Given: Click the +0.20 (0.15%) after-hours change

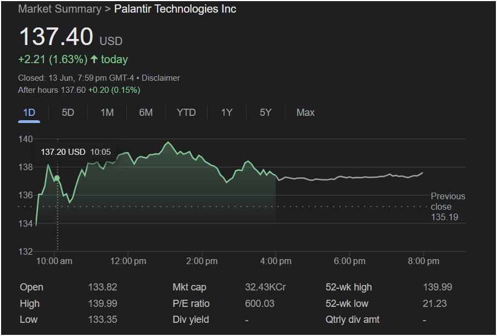Looking at the screenshot, I should coord(114,90).
